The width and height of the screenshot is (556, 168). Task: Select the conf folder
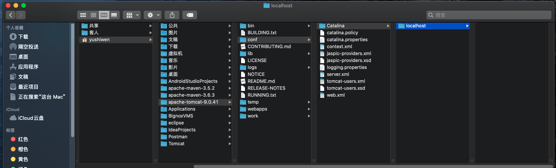pyautogui.click(x=274, y=40)
